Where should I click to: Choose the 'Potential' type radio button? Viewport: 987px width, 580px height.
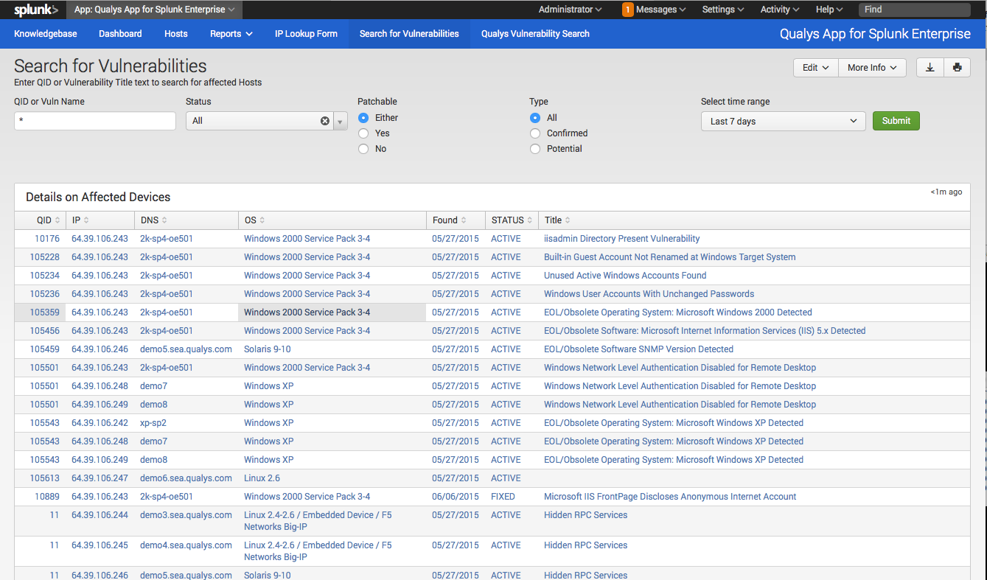tap(535, 149)
